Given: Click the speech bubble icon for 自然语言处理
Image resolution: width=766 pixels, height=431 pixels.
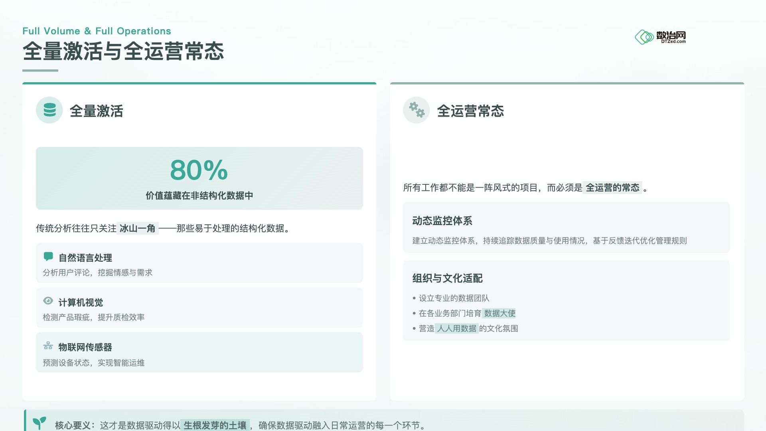Looking at the screenshot, I should pyautogui.click(x=48, y=257).
